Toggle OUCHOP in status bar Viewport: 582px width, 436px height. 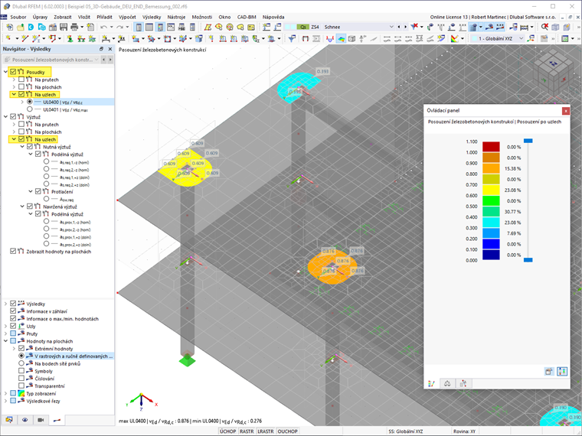[288, 431]
